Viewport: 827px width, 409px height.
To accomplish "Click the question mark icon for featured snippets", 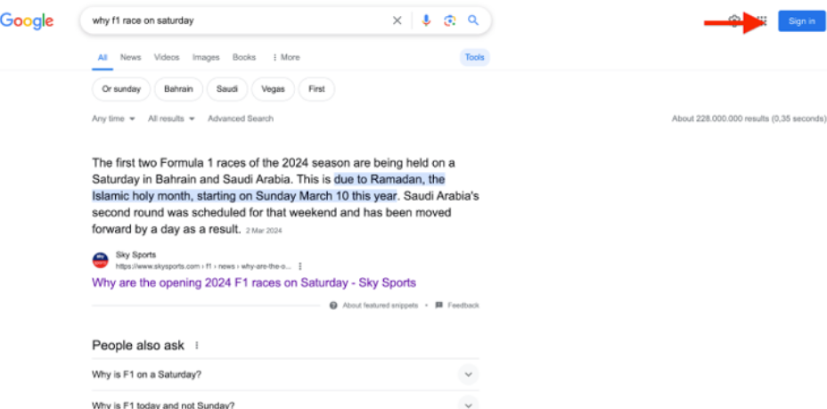I will pos(333,305).
